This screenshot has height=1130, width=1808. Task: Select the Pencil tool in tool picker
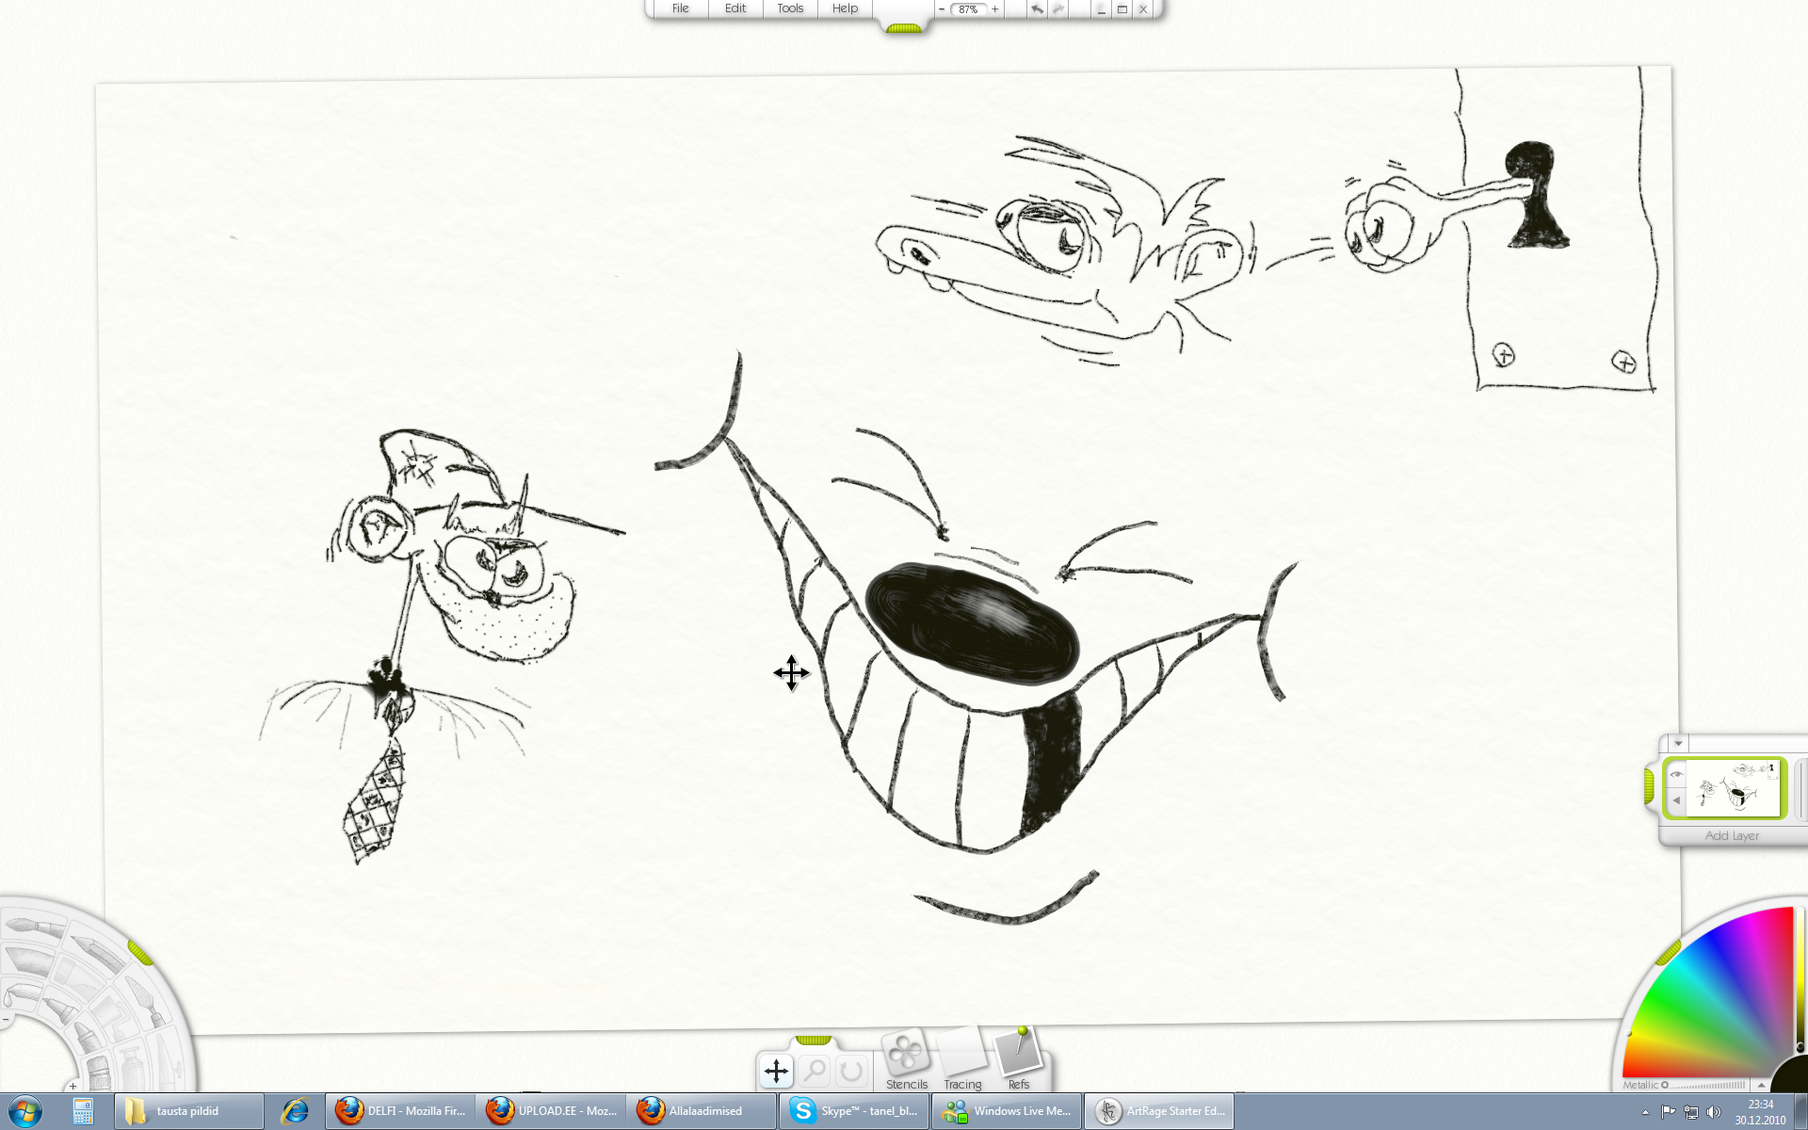point(98,955)
